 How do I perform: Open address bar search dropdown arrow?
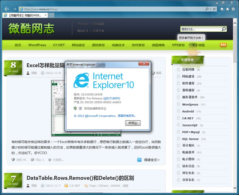click(x=210, y=9)
